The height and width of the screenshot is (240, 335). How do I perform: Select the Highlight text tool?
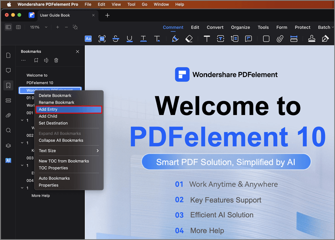[x=88, y=39]
